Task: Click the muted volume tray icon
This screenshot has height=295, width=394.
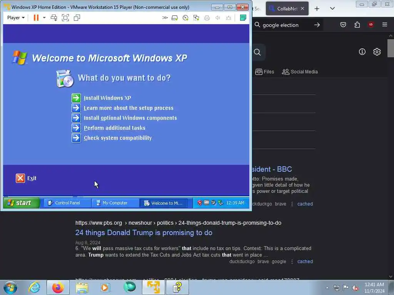Action: 355,288
